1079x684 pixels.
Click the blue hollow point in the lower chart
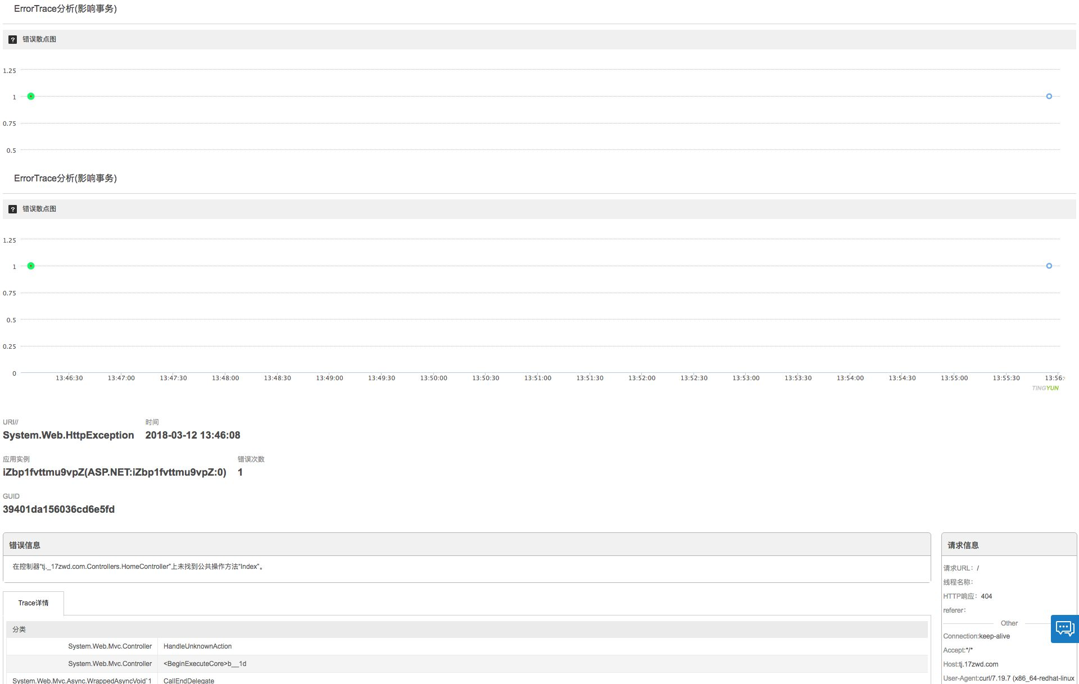(1049, 266)
